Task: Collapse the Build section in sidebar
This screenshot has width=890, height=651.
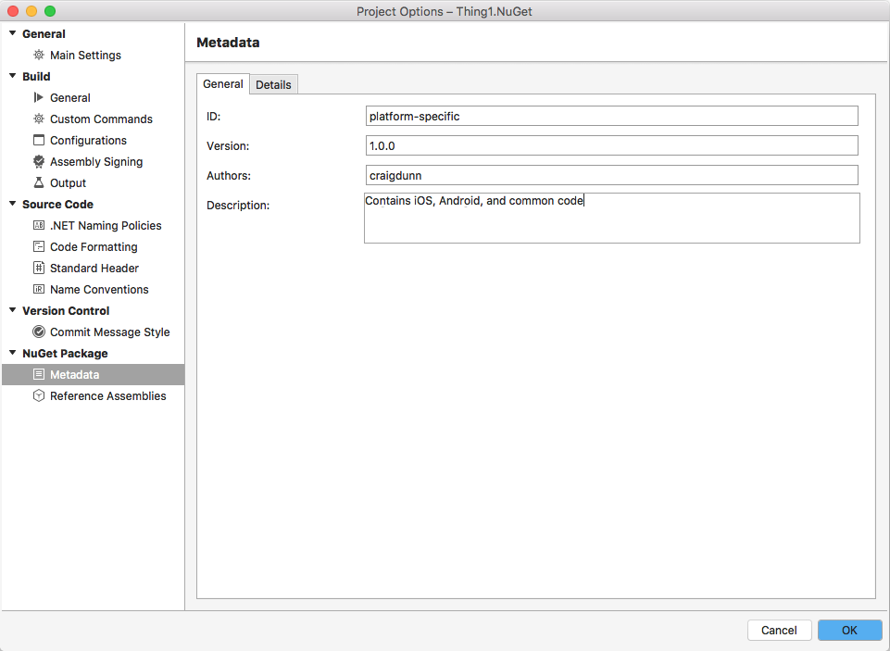Action: coord(13,77)
